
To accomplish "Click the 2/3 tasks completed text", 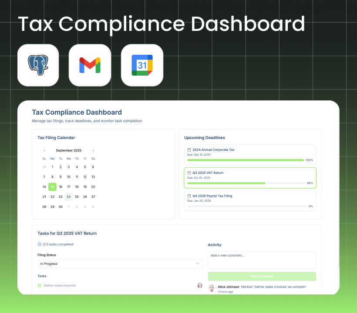I will (x=58, y=244).
